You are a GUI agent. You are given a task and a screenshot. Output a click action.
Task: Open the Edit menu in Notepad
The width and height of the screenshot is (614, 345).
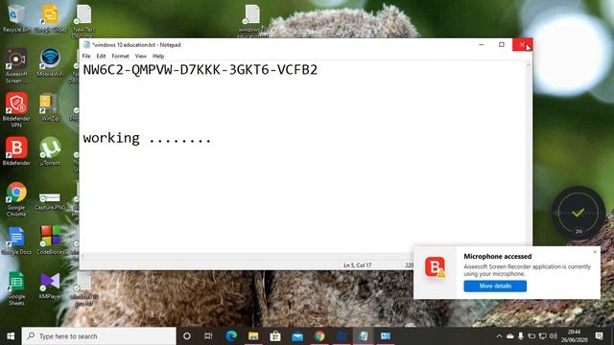101,56
